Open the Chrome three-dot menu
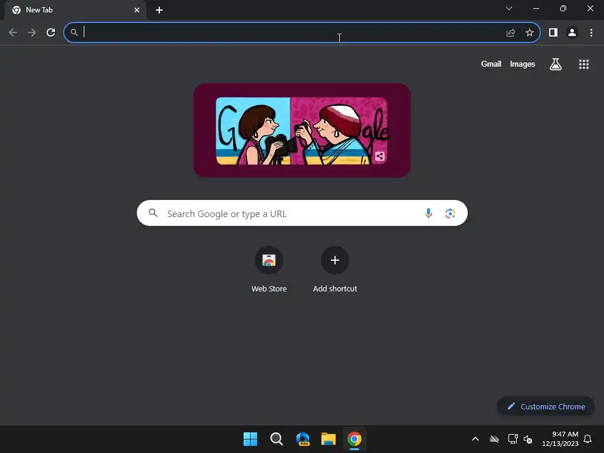 coord(591,33)
